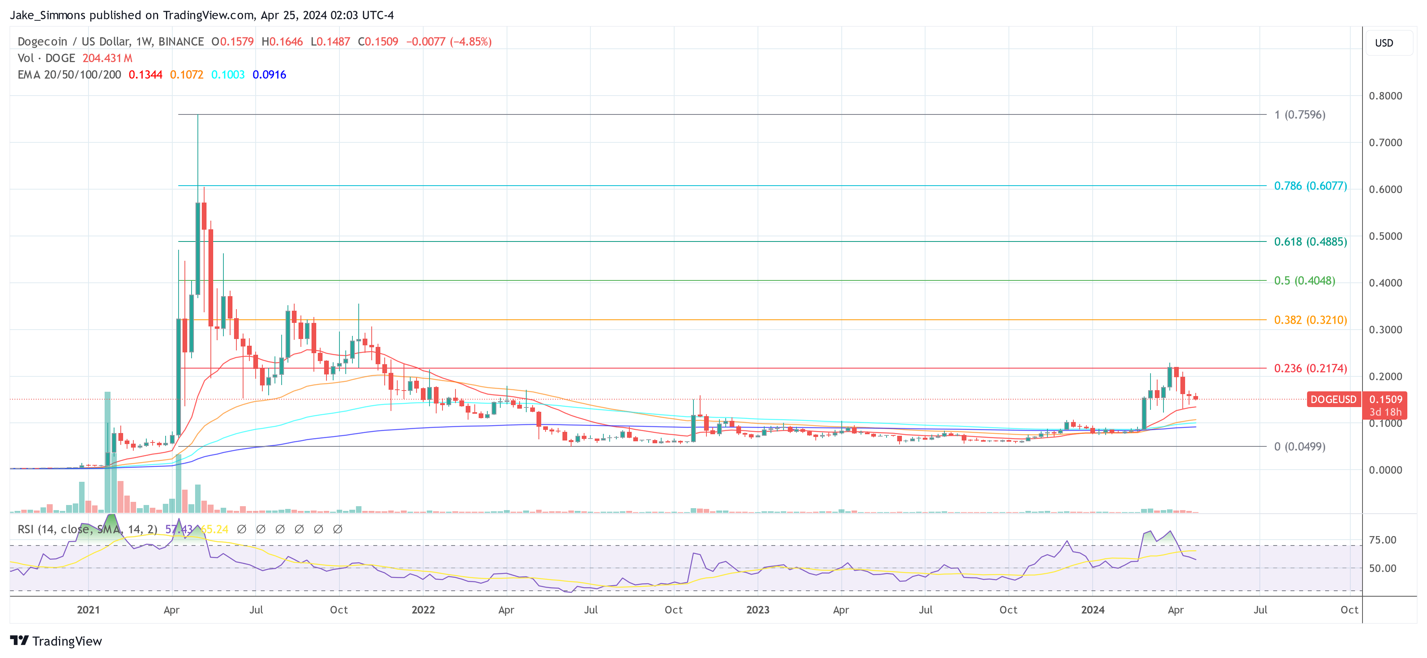Click the Fibonacci label 0.382 (0.3210)
Screen dimensions: 1427x658
tap(1310, 320)
